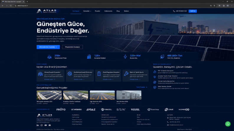Image resolution: width=234 pixels, height=131 pixels.
Task: Click the footer Hakkımızda link under Kurumsal
Action: coord(76,117)
